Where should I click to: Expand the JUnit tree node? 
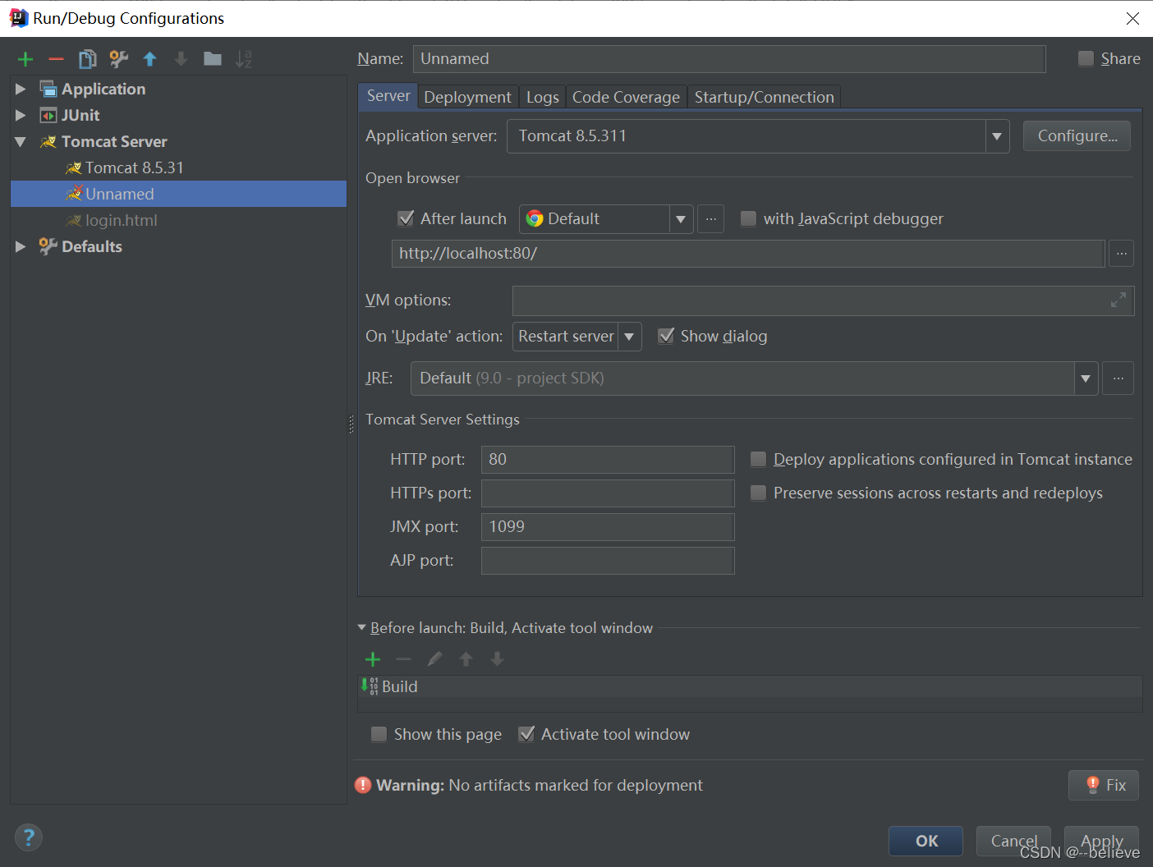point(21,115)
